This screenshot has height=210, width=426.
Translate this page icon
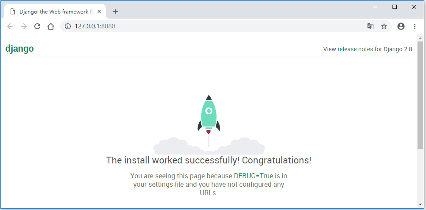pyautogui.click(x=370, y=26)
